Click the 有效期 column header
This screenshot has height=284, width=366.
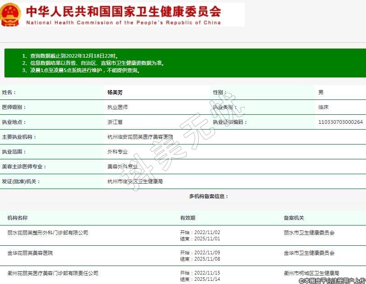click(188, 218)
